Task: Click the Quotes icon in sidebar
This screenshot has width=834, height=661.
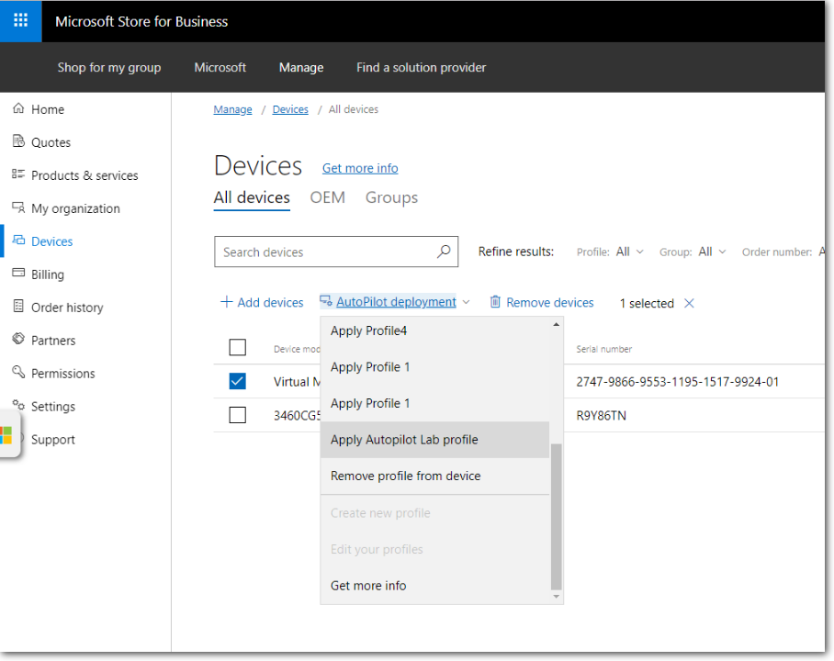Action: coord(18,142)
